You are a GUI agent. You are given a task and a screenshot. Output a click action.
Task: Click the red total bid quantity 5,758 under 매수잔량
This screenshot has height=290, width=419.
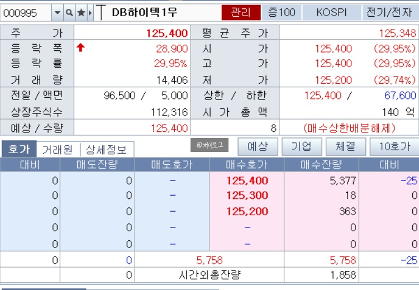343,260
